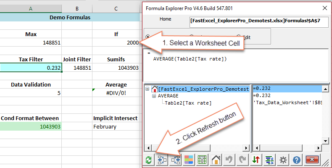Select the Tax Filter header cell

(31, 59)
